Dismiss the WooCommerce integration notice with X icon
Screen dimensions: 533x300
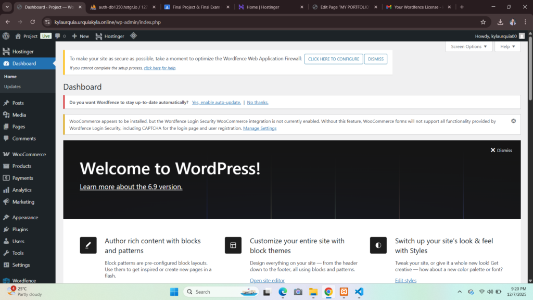513,121
